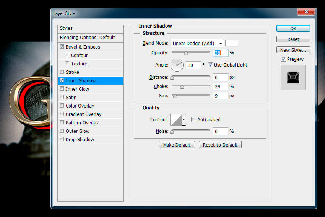The height and width of the screenshot is (217, 325).
Task: Click the Choke value field
Action: tap(220, 86)
